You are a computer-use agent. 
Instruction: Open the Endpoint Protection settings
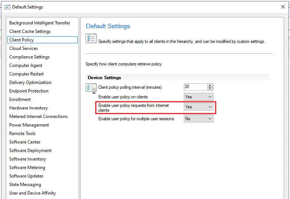(29, 91)
